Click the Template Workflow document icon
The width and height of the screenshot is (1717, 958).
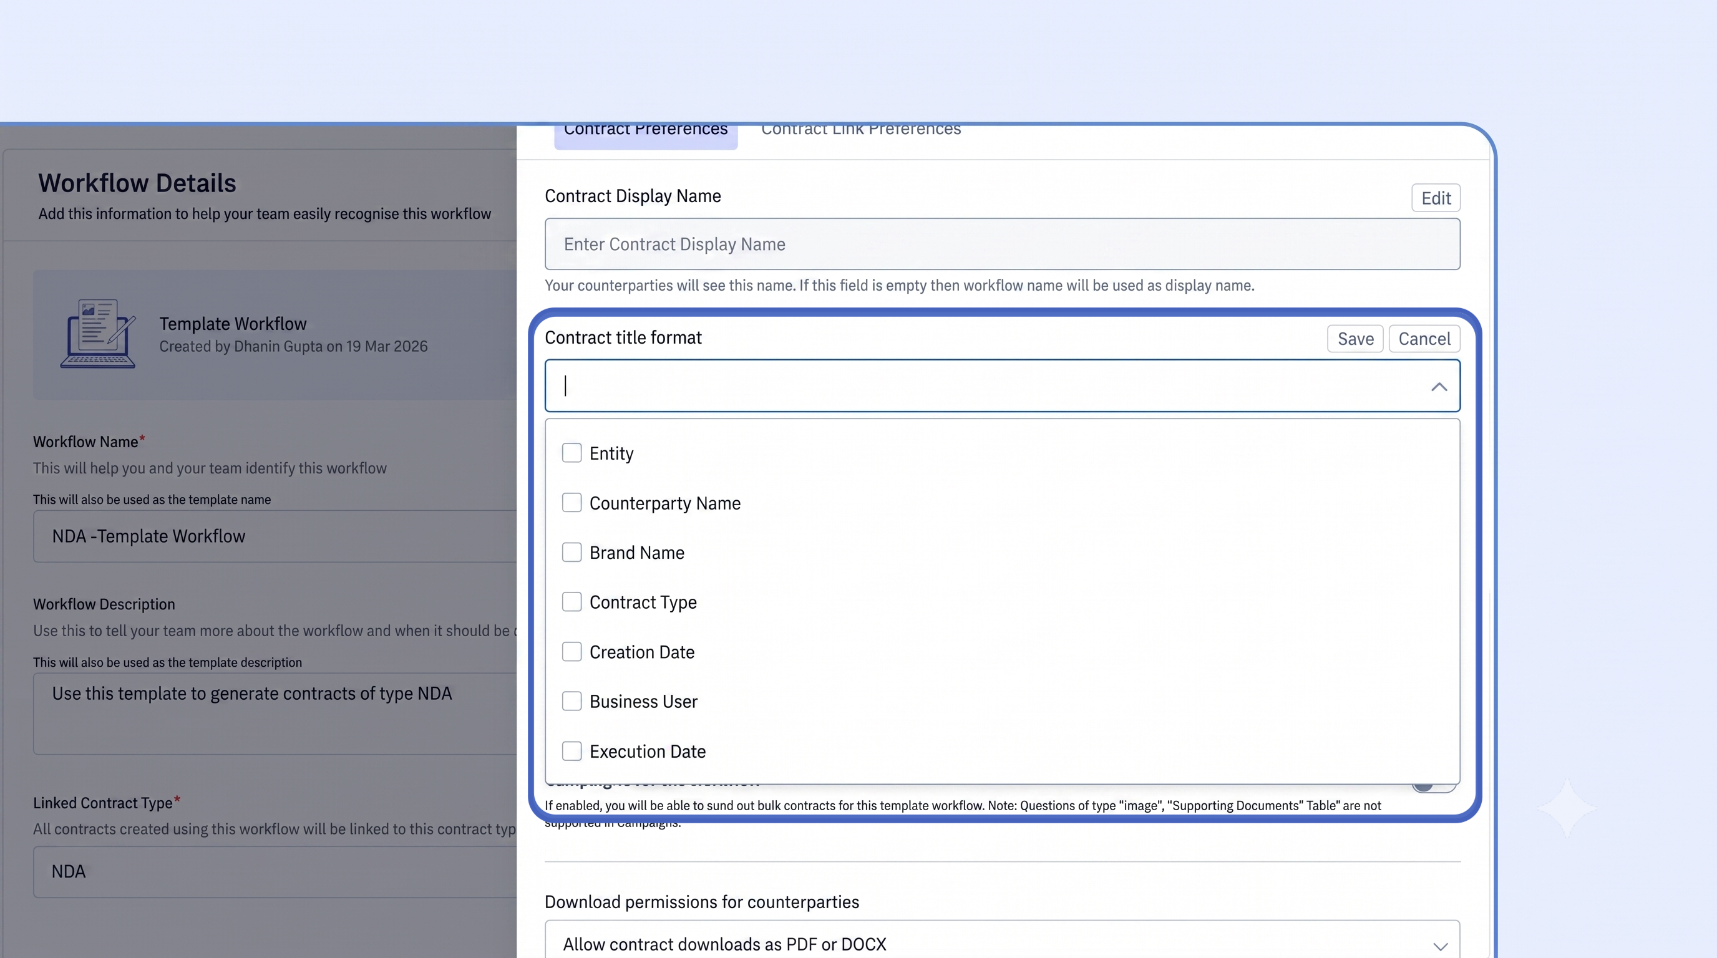point(98,334)
